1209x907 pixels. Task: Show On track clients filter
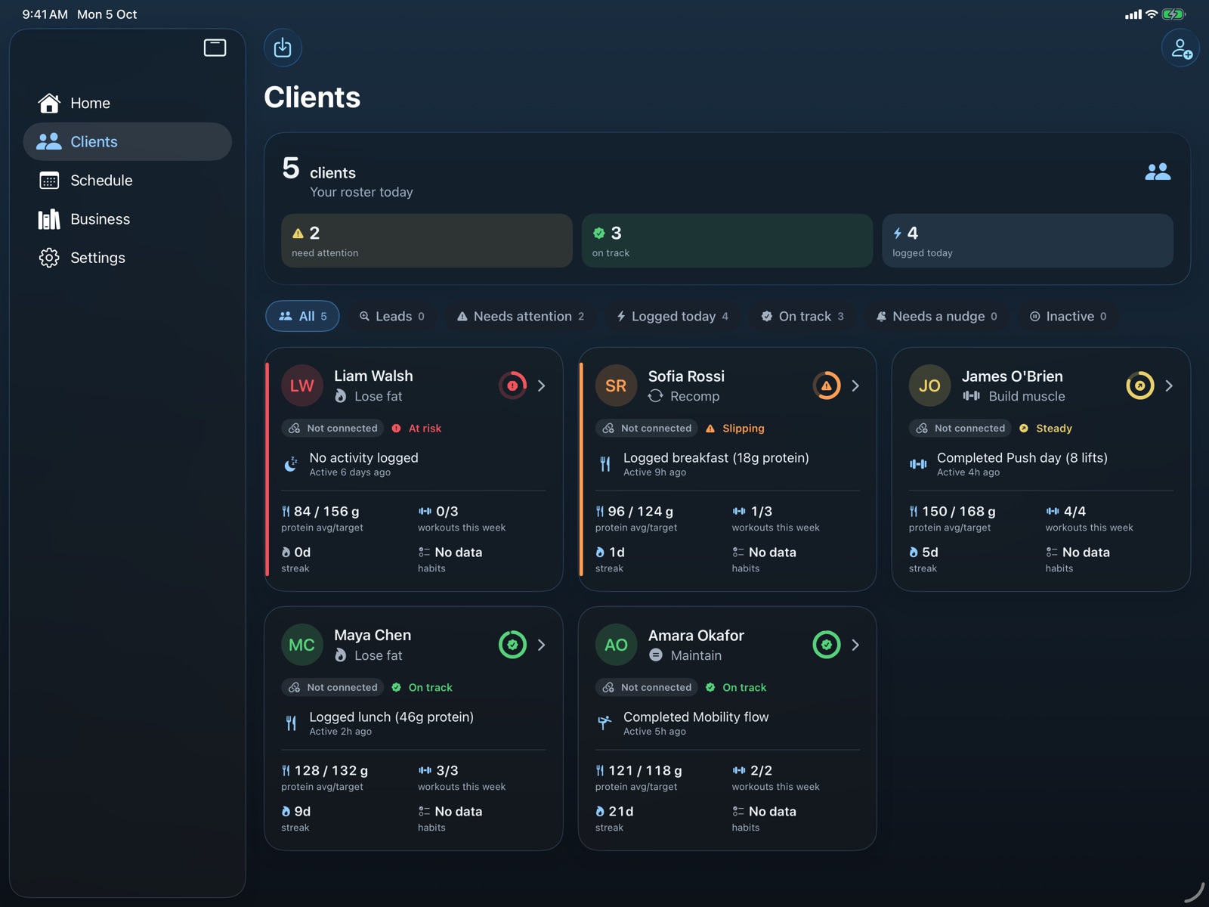pyautogui.click(x=802, y=316)
